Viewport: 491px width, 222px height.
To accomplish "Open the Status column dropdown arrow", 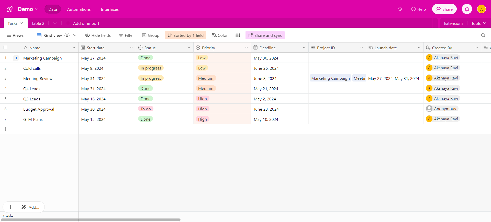I will (189, 48).
